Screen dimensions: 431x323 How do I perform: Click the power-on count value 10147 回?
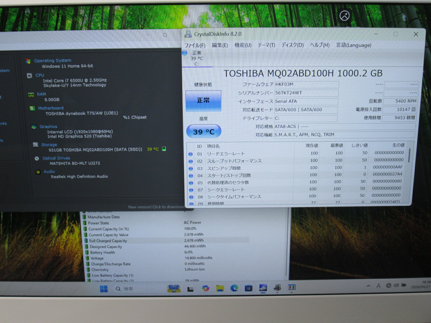[x=400, y=110]
